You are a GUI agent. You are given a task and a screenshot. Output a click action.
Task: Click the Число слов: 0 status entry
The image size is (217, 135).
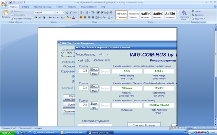25,128
